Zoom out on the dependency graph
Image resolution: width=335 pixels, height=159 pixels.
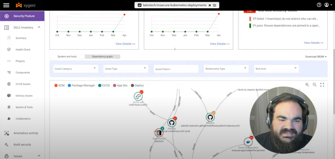tap(315, 85)
